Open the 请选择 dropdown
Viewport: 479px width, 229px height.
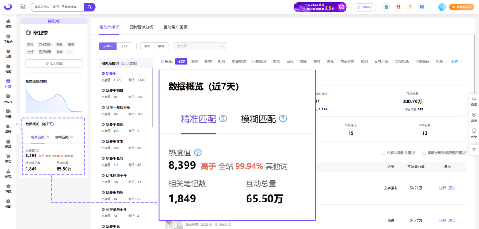point(200,47)
